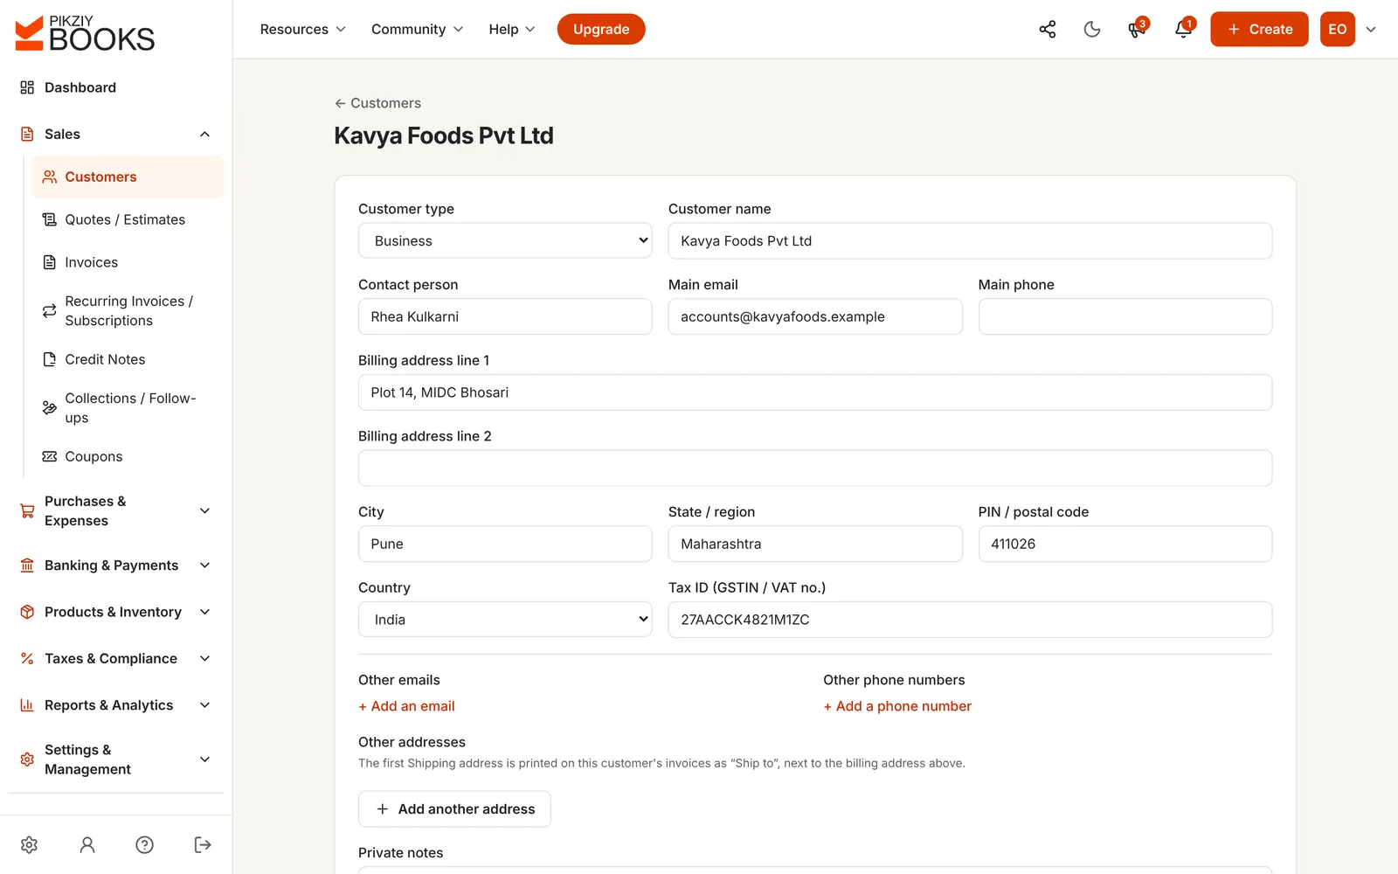Open the notifications bell
This screenshot has width=1398, height=874.
click(x=1183, y=30)
